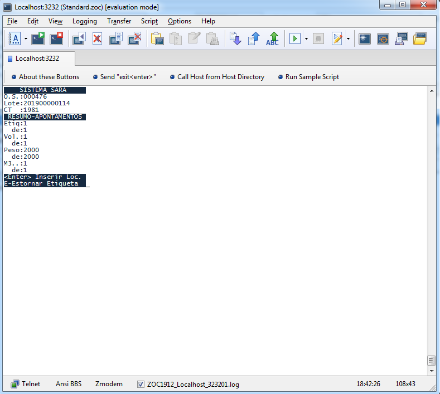Click the download file purple arrow icon

click(235, 38)
